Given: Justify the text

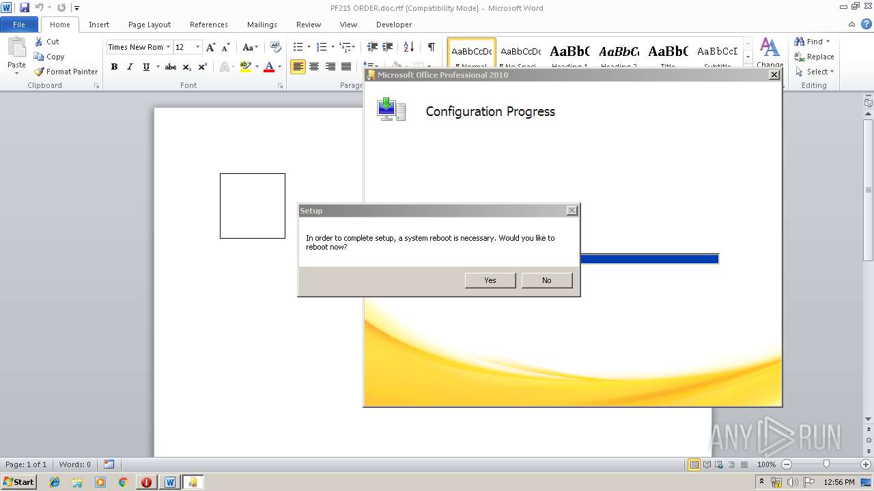Looking at the screenshot, I should (346, 67).
